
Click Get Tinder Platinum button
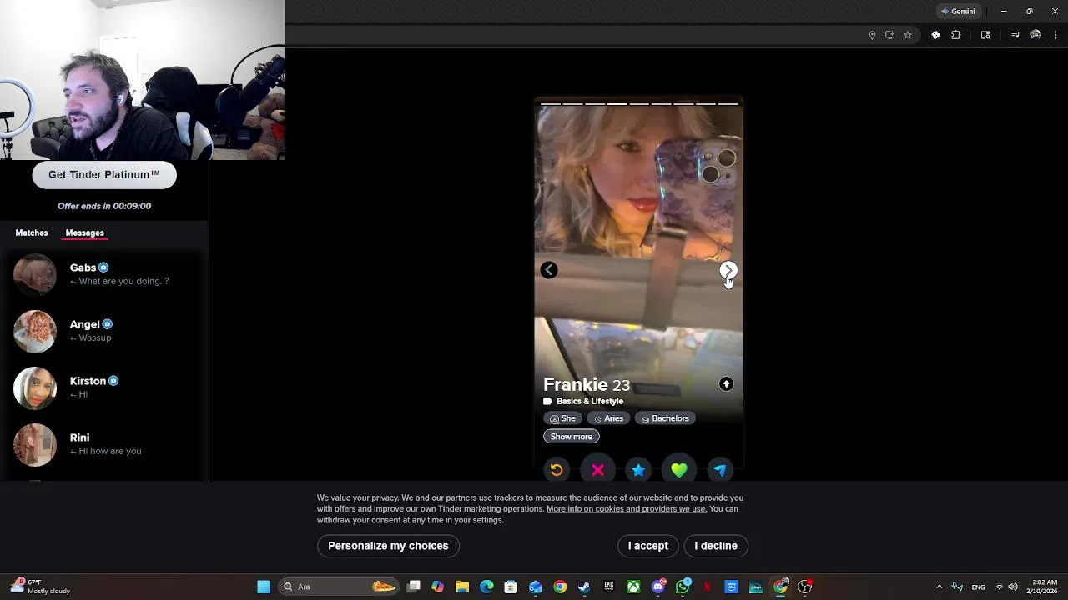[x=104, y=175]
